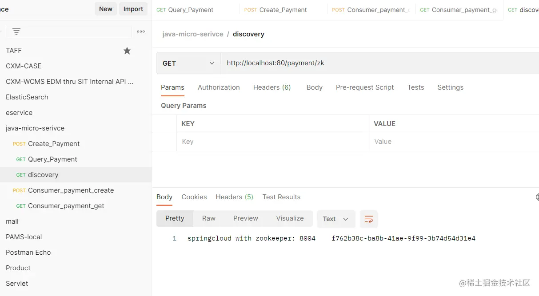The height and width of the screenshot is (296, 539).
Task: Switch to the Authorization tab
Action: pos(219,87)
